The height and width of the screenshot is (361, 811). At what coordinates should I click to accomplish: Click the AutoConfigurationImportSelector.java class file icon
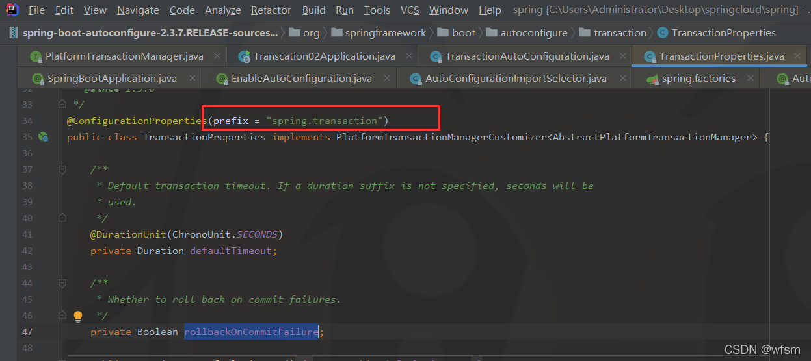(x=415, y=79)
